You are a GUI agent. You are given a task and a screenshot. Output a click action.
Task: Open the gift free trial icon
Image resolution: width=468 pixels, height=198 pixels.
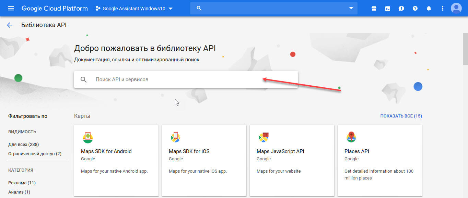click(x=374, y=8)
